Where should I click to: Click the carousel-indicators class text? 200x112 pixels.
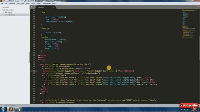click(x=65, y=102)
